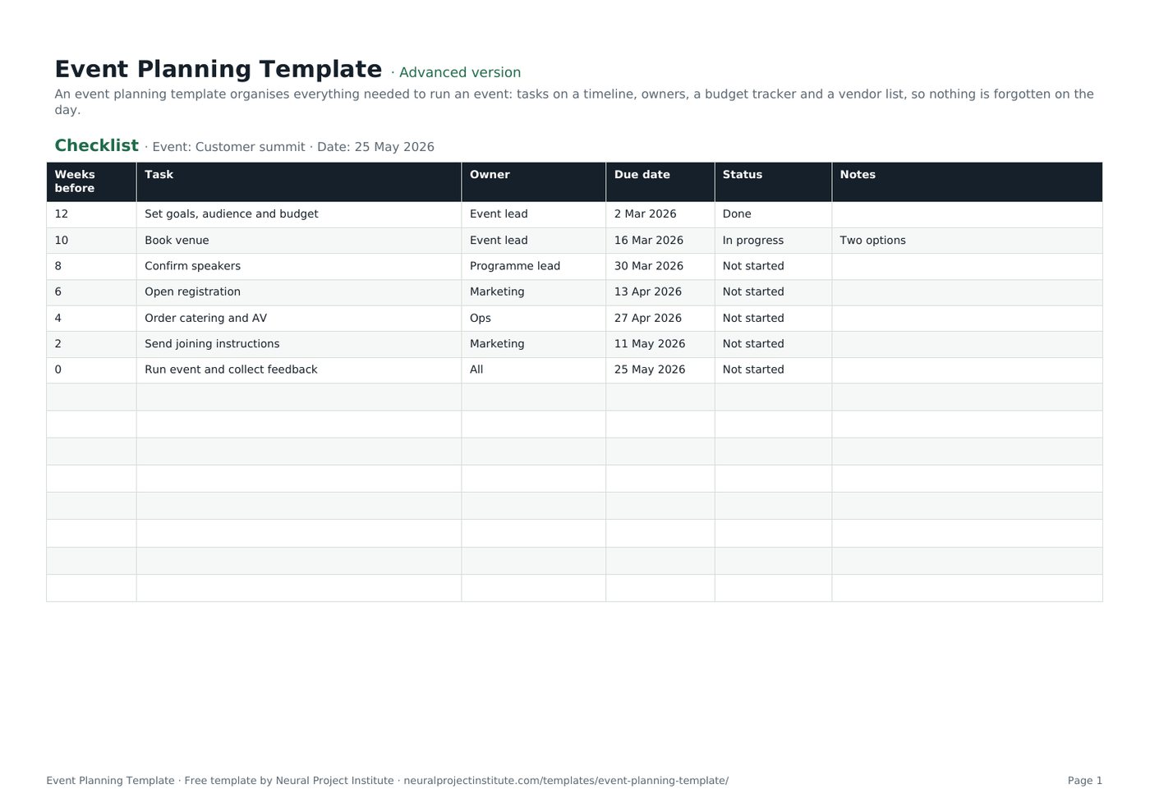1150x812 pixels.
Task: Select the 'Book venue' task cell
Action: (299, 241)
